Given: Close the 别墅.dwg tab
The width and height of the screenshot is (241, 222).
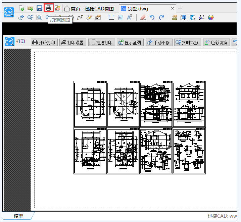Looking at the screenshot, I should click(173, 8).
